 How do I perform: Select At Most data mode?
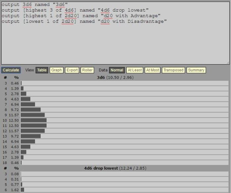(x=152, y=70)
